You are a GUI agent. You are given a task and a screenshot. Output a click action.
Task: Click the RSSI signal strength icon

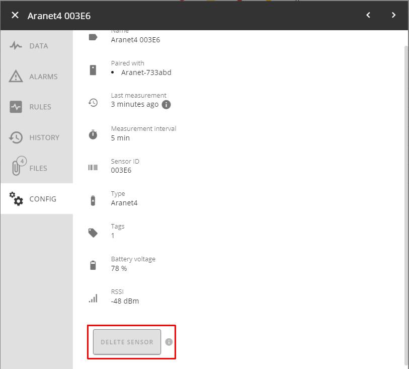click(x=93, y=299)
